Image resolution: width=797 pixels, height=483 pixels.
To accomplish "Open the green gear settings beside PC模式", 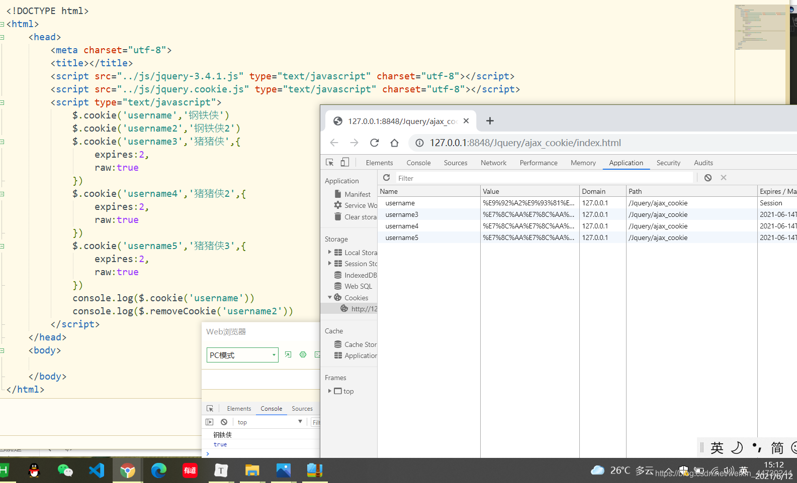I will (303, 354).
